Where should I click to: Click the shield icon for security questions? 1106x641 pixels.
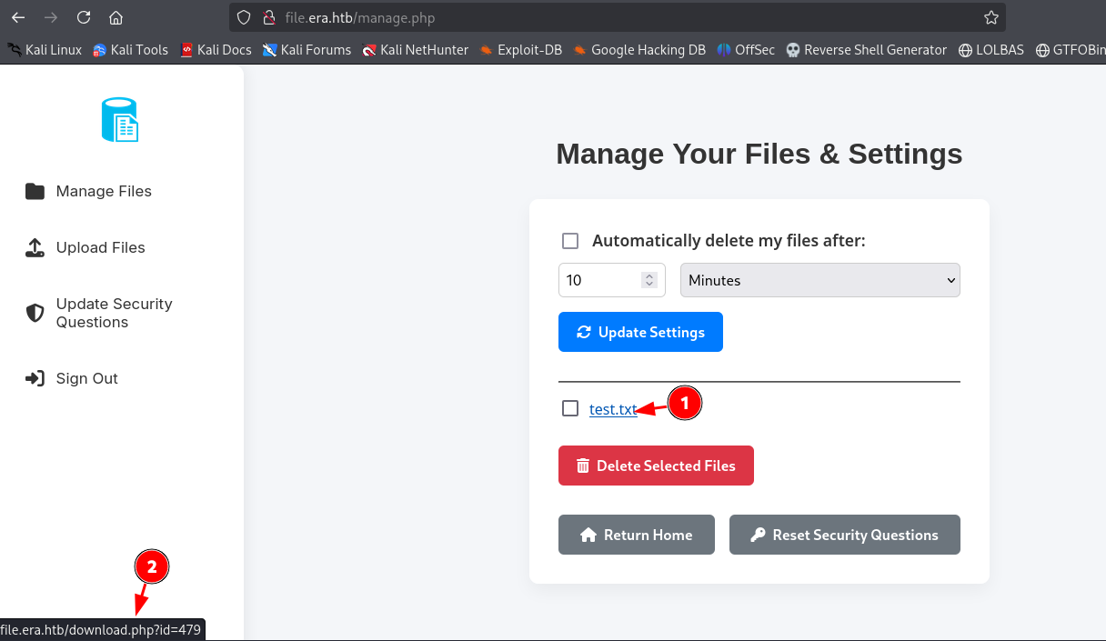click(x=35, y=313)
